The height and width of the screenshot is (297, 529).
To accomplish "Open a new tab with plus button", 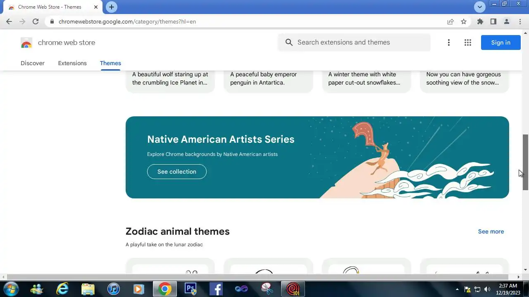I will [x=112, y=7].
